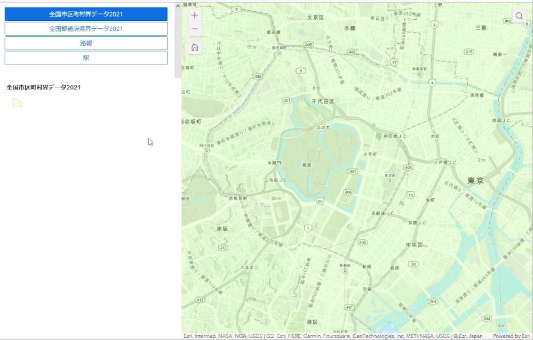The width and height of the screenshot is (533, 340).
Task: Click the 浅草橋 map label
Action: [x=476, y=95]
